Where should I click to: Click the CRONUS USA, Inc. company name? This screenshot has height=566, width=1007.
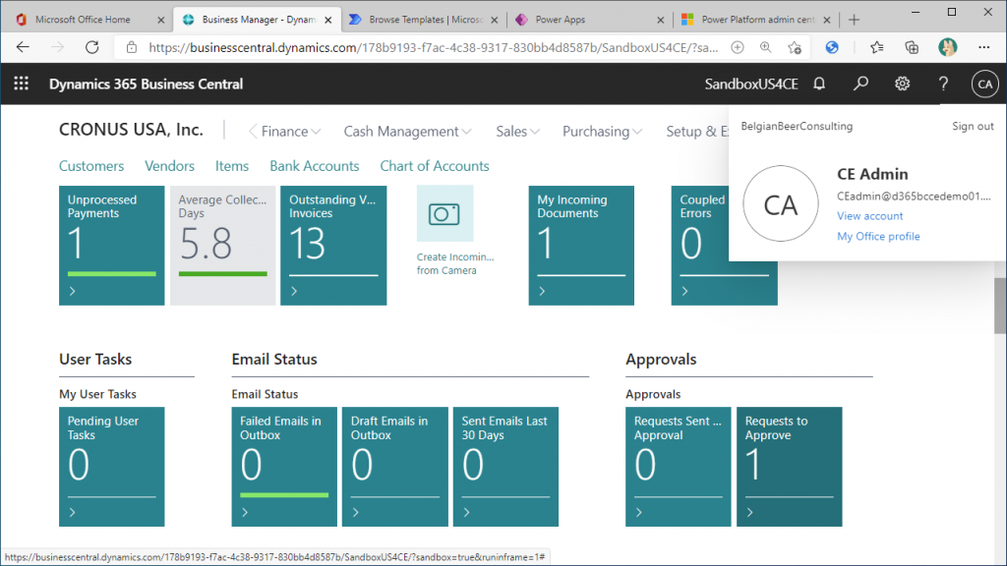pos(131,130)
